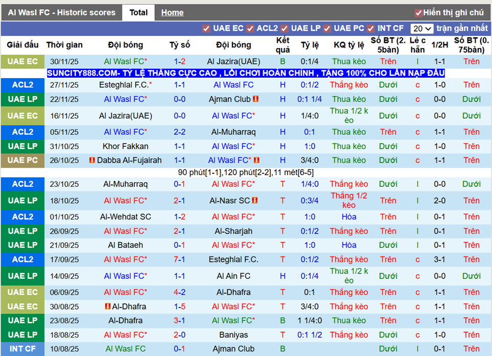Click the Thua 1/2 kèo result on 14/09/25
The height and width of the screenshot is (356, 492).
pos(349,276)
